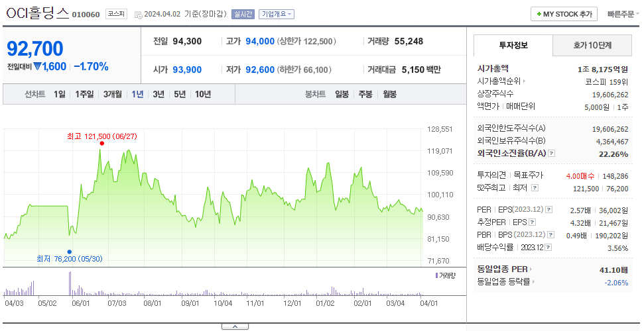The height and width of the screenshot is (331, 642).
Task: Add stock via MY STOCK 추가 button
Action: click(564, 15)
